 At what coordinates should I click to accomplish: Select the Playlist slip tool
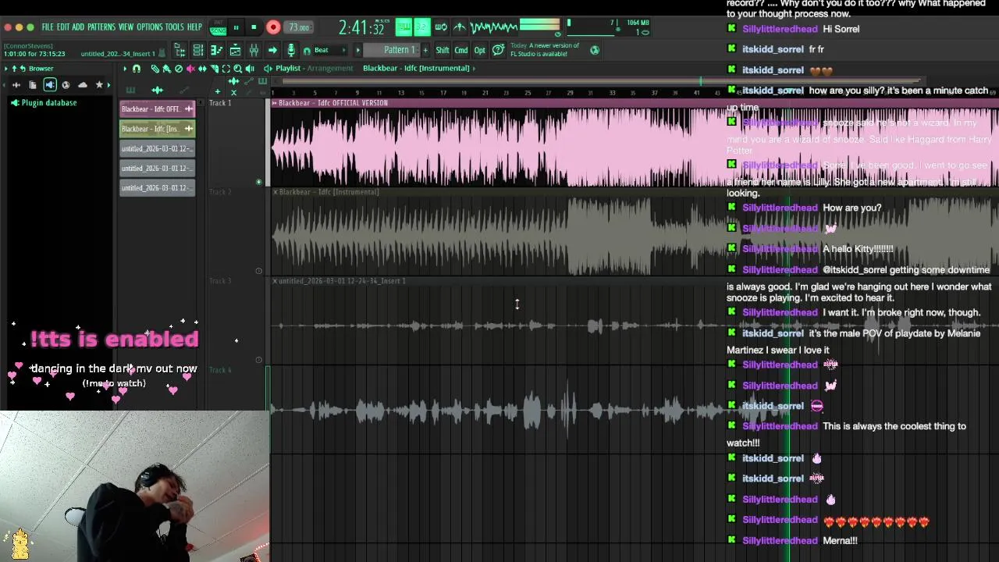[x=202, y=69]
